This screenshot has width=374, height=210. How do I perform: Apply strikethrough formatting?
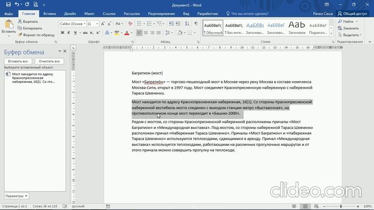click(x=85, y=33)
